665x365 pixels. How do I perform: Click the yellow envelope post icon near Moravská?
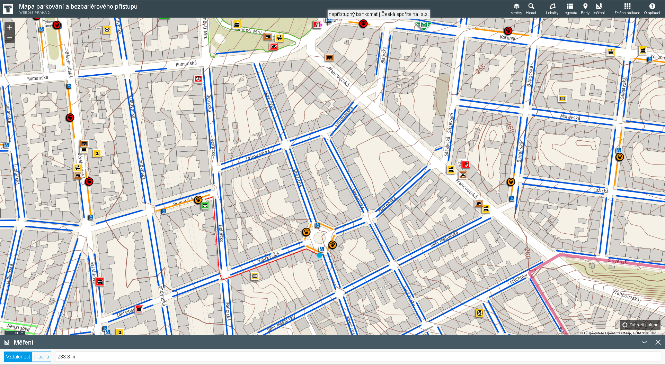[562, 99]
